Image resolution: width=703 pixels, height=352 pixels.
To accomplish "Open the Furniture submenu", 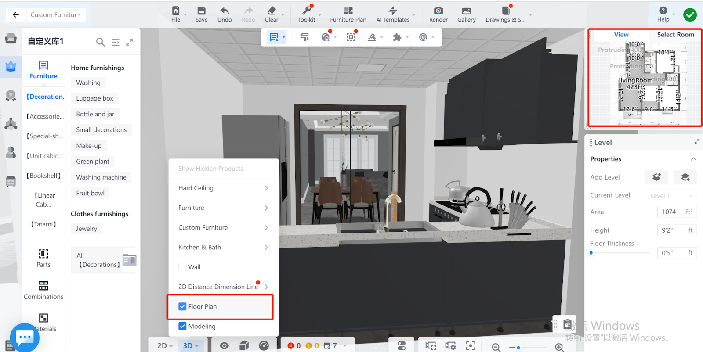I will [224, 208].
